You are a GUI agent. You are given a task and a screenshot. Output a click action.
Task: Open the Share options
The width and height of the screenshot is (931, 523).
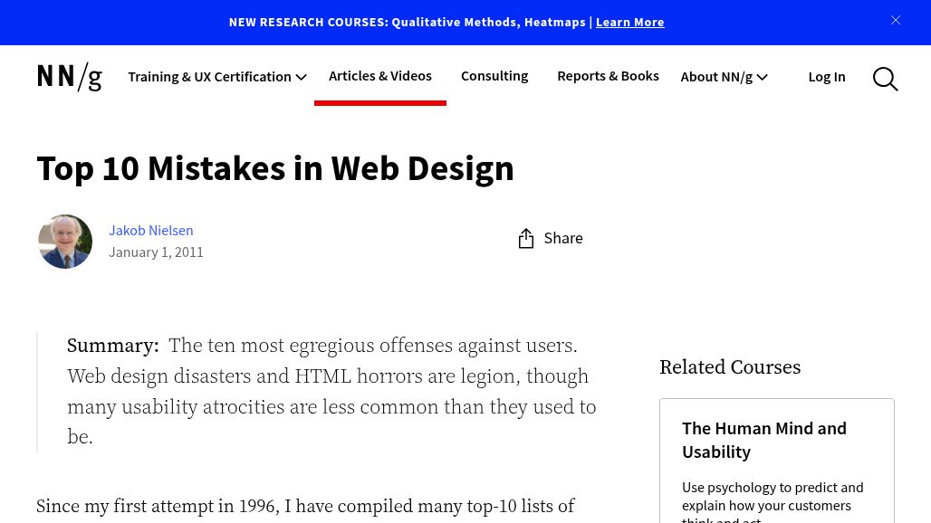tap(550, 237)
